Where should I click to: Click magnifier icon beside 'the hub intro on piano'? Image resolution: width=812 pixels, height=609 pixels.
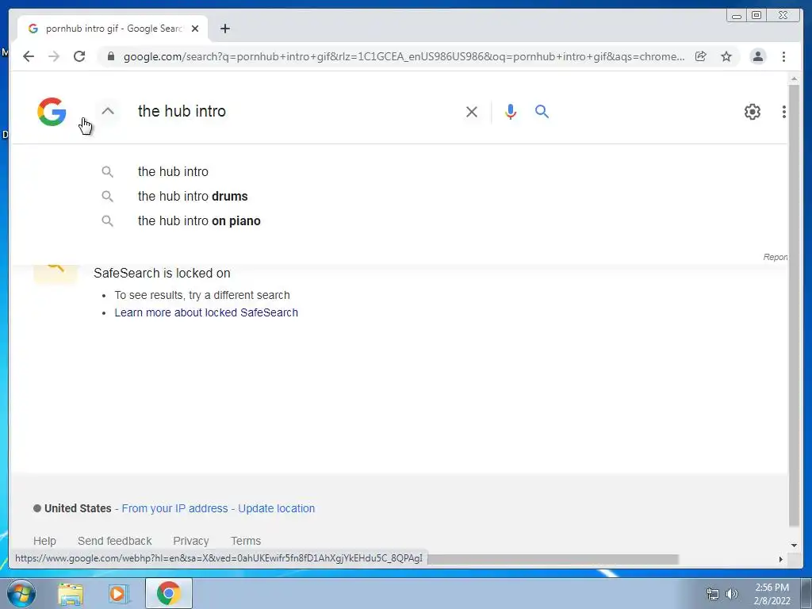107,221
